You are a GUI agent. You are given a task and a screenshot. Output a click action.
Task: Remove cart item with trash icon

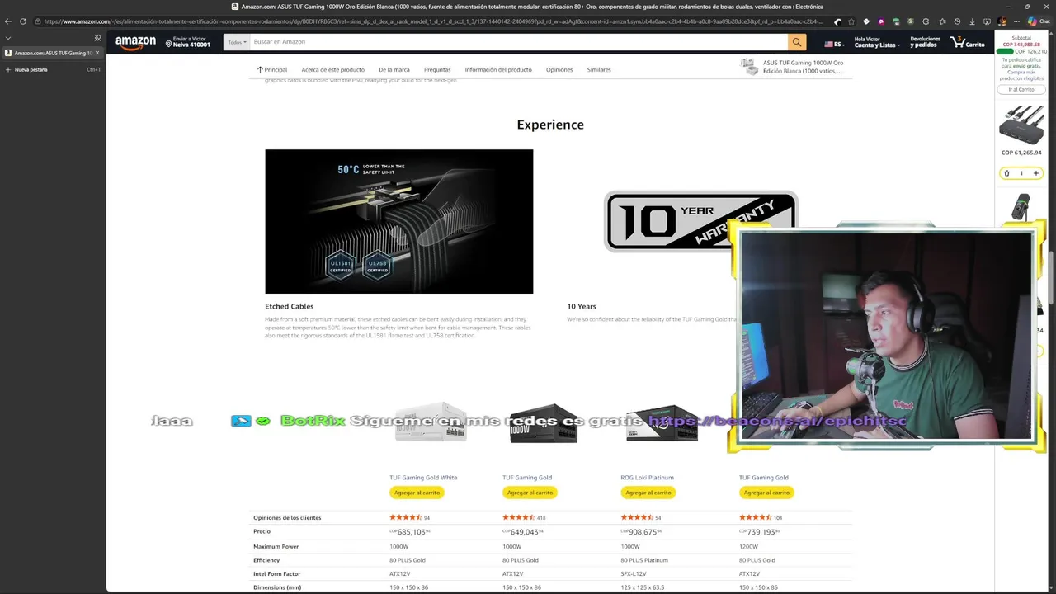(x=1006, y=173)
